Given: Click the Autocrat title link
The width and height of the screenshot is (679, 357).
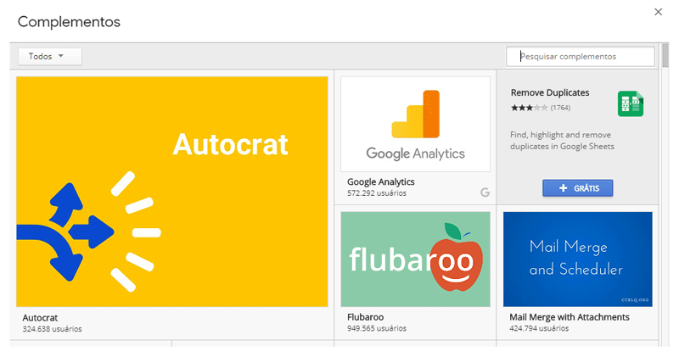Looking at the screenshot, I should tap(39, 317).
